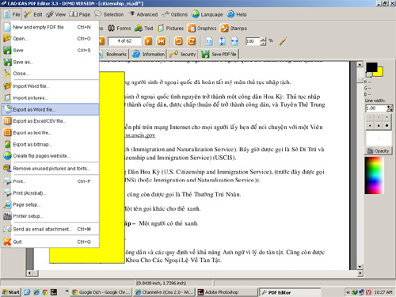Click 'New and empty PDF file' menu entry
The image size is (396, 297).
(50, 27)
